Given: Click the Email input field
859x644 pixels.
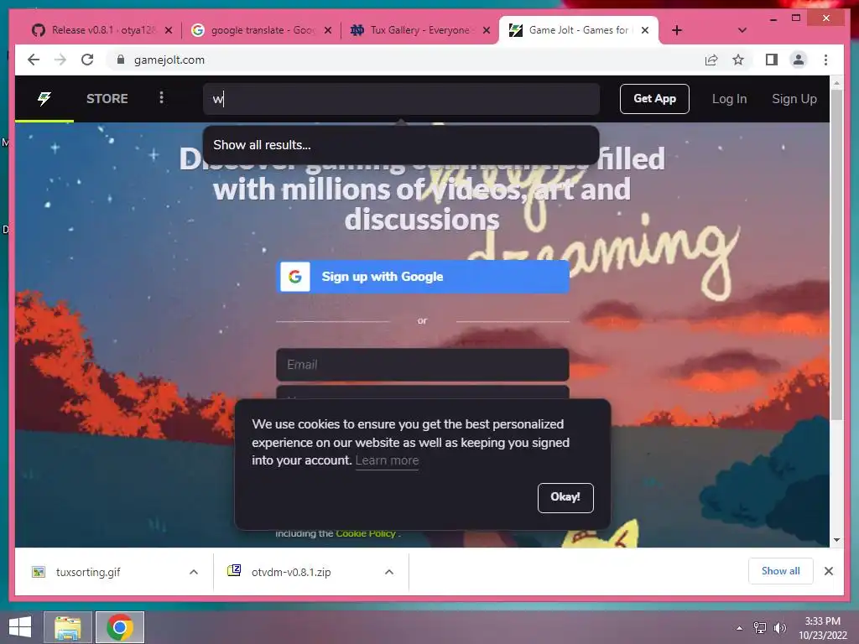Looking at the screenshot, I should [x=423, y=365].
